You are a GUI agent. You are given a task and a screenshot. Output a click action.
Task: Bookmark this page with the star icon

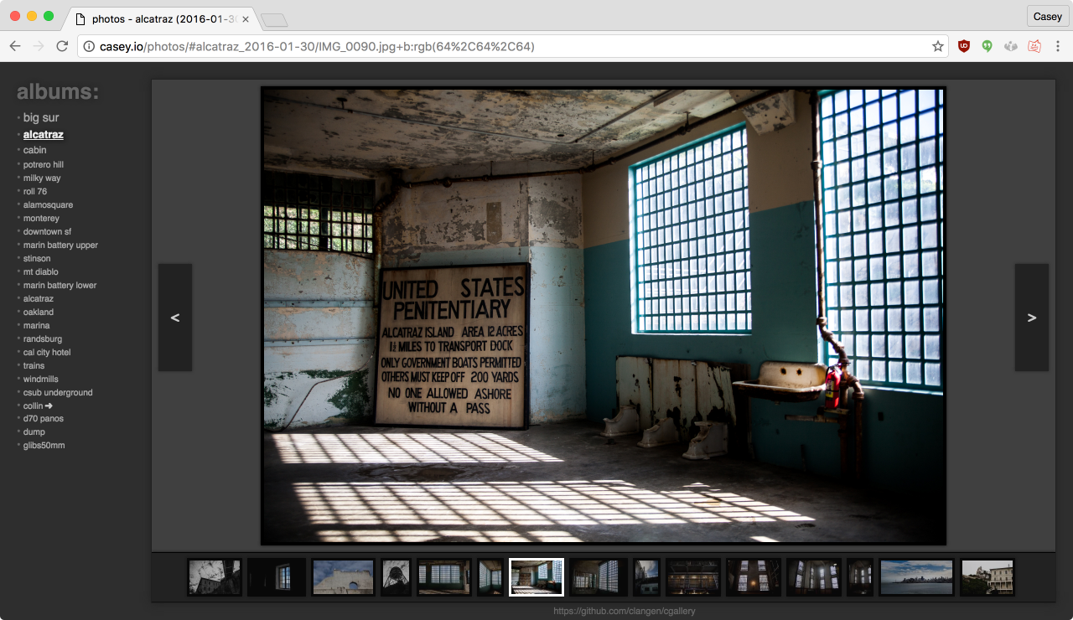937,47
